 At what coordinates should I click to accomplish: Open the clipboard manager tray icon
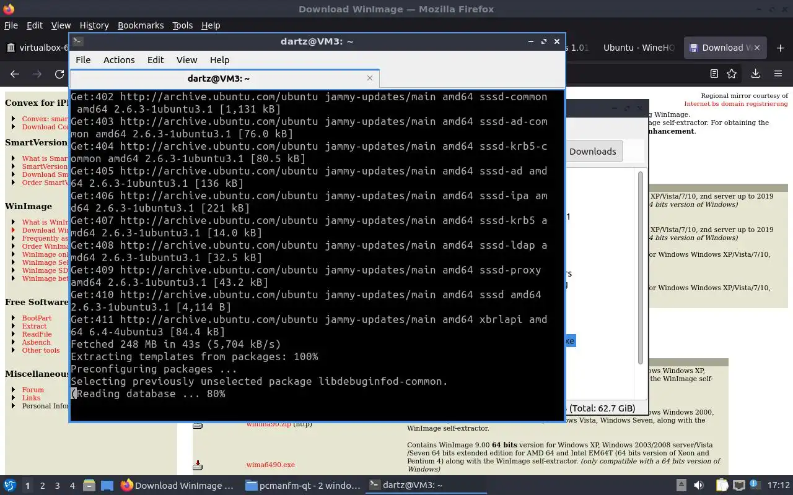(722, 486)
